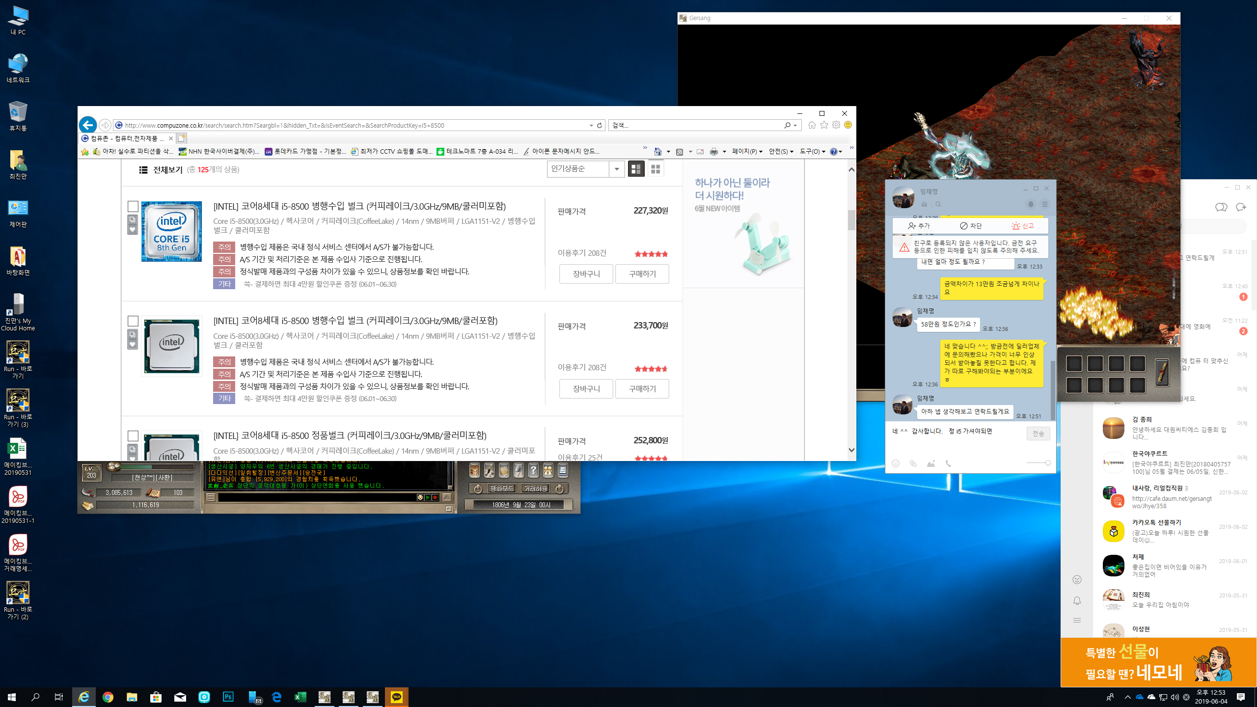1257x707 pixels.
Task: Check the checkbox for the 227,320원 i5-8500 product
Action: [133, 206]
